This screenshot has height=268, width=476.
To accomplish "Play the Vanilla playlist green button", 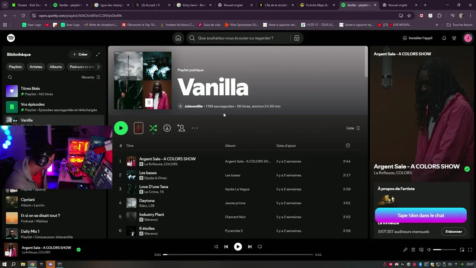I will 121,128.
